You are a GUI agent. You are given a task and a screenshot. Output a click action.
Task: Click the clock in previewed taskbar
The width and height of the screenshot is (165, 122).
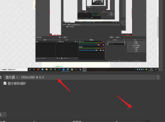tap(151, 69)
